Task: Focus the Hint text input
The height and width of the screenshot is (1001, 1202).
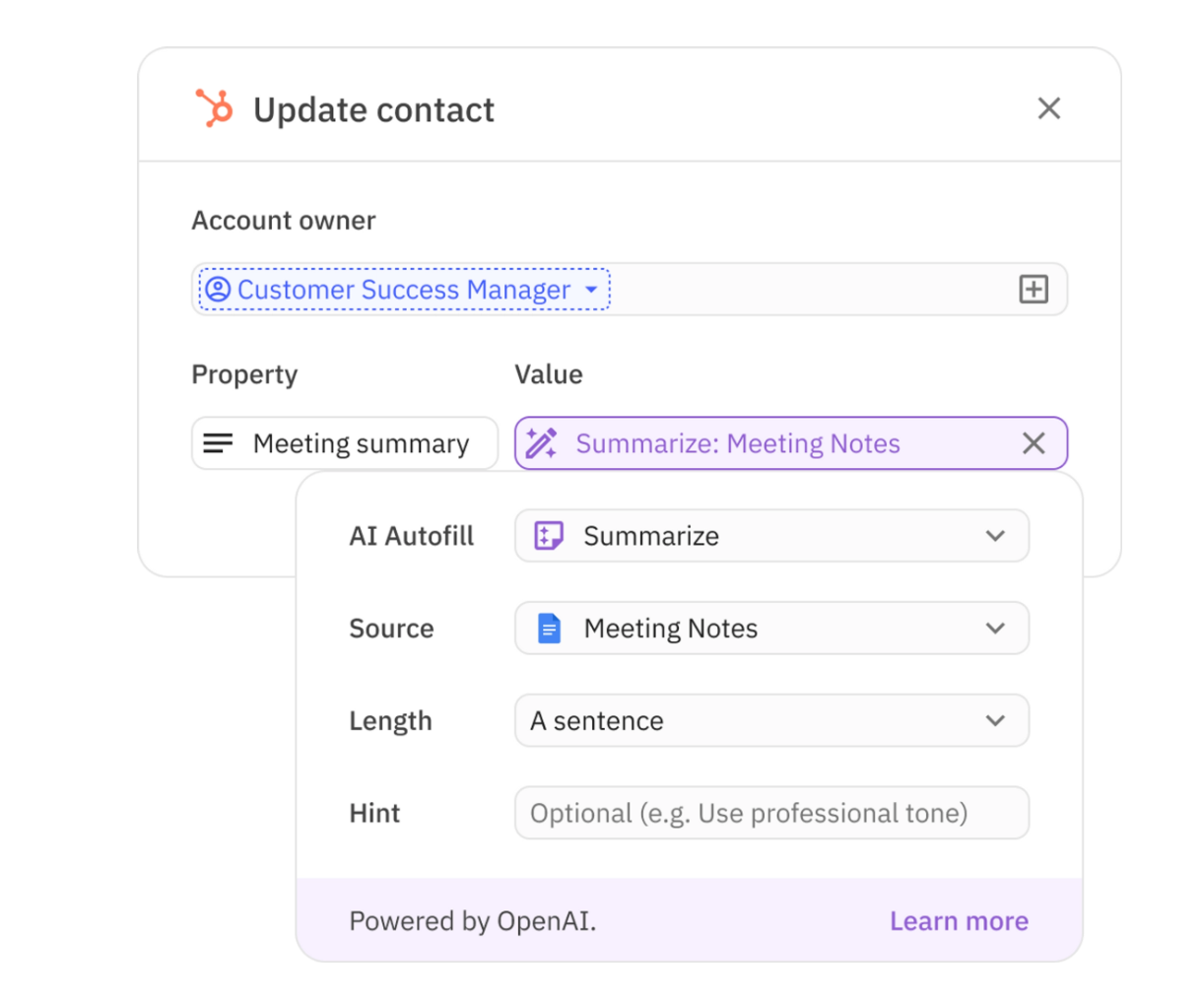Action: click(770, 813)
